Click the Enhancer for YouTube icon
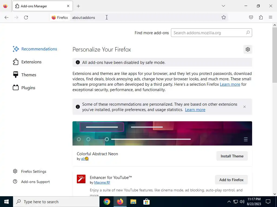This screenshot has width=277, height=207. (x=81, y=179)
